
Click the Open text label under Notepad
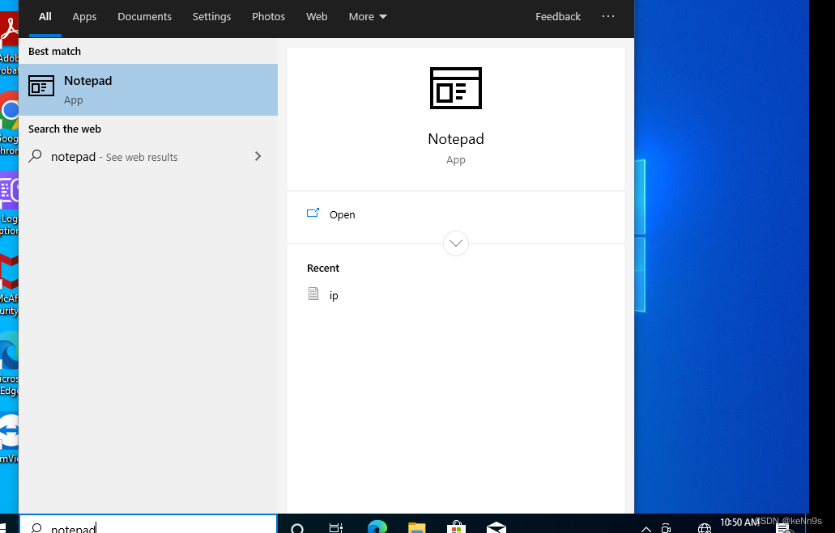tap(342, 214)
